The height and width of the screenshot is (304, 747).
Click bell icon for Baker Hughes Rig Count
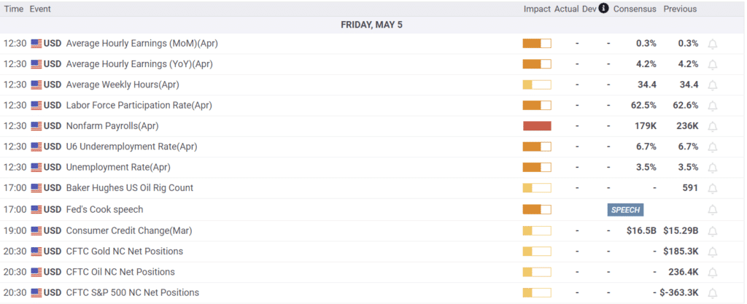click(x=713, y=188)
